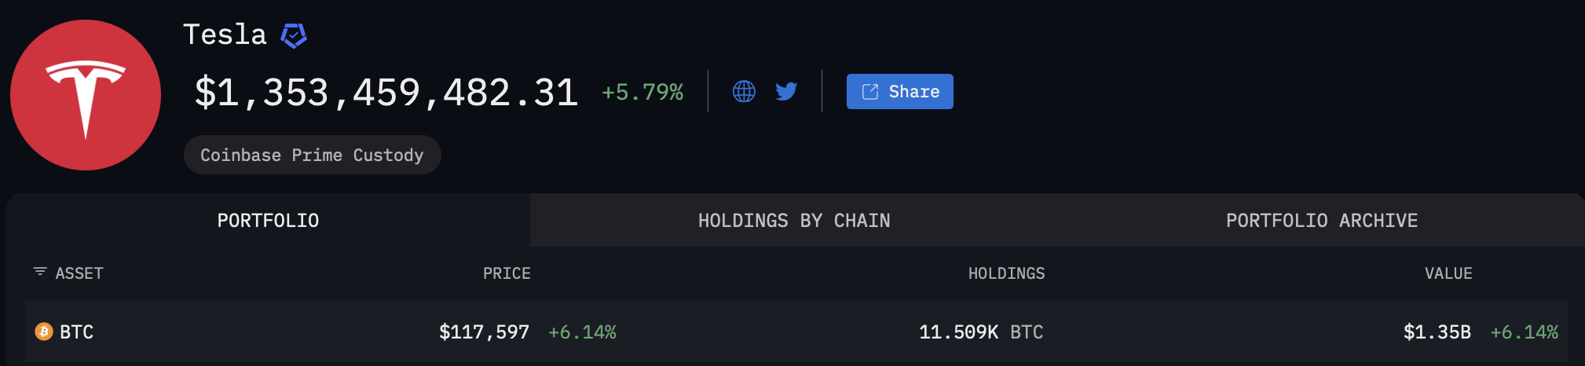Click the orange Bitcoin coin icon
The image size is (1585, 366).
tap(44, 332)
